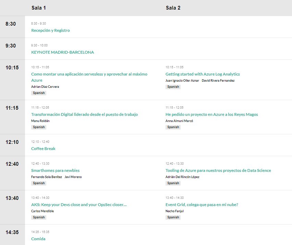
Task: Open the Recepción y Registro session
Action: 50,30
